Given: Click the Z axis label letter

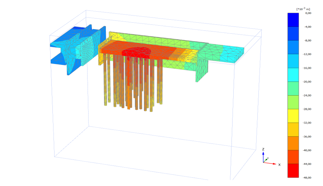Looking at the screenshot, I should tap(263, 149).
